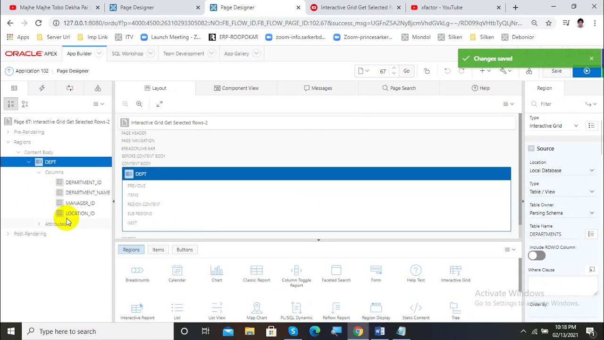Pick the Breadcrumb region type
The height and width of the screenshot is (340, 604).
tap(137, 273)
